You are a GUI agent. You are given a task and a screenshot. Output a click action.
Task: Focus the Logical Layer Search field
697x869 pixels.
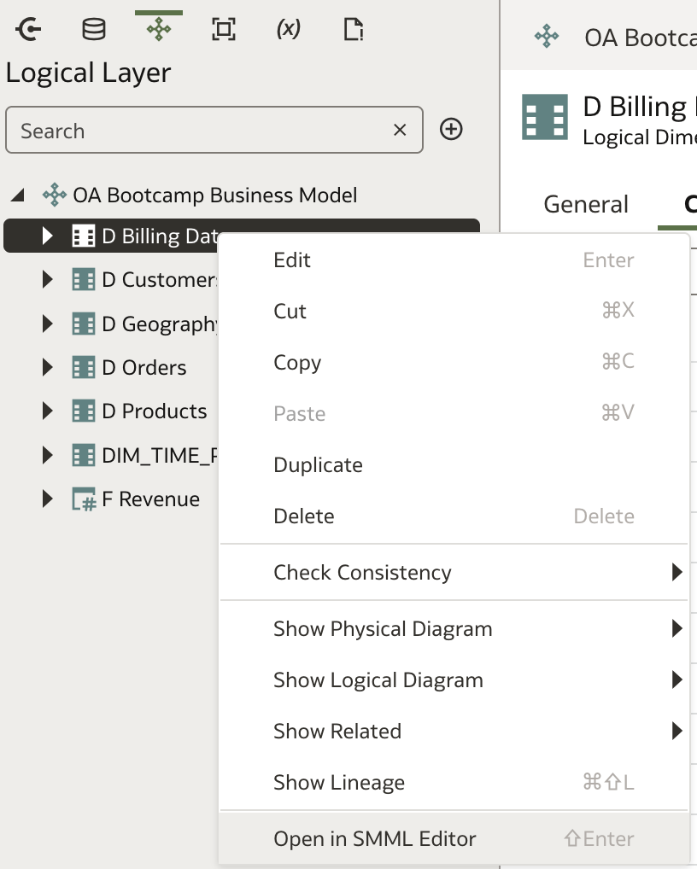click(214, 131)
